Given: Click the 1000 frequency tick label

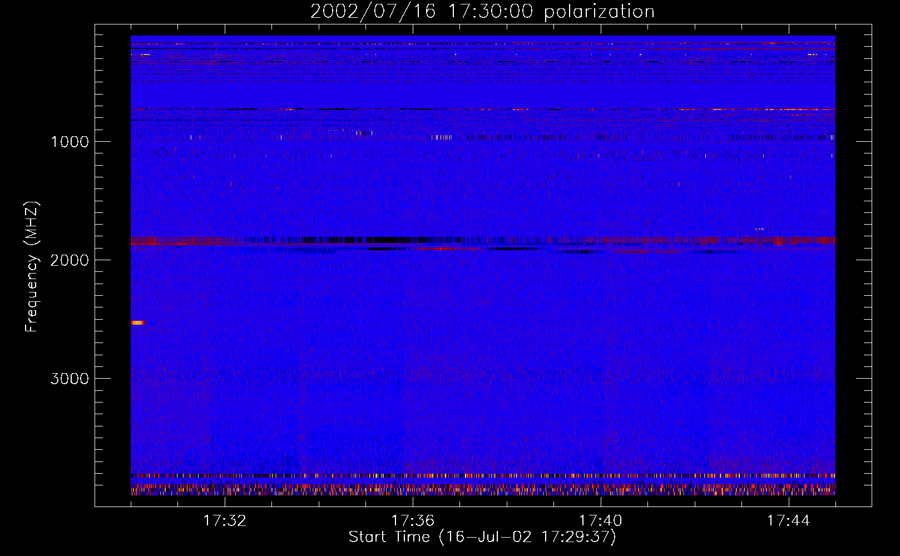Looking at the screenshot, I should pyautogui.click(x=70, y=142).
